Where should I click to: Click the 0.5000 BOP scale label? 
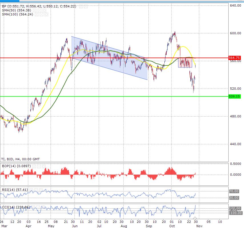click(235, 164)
